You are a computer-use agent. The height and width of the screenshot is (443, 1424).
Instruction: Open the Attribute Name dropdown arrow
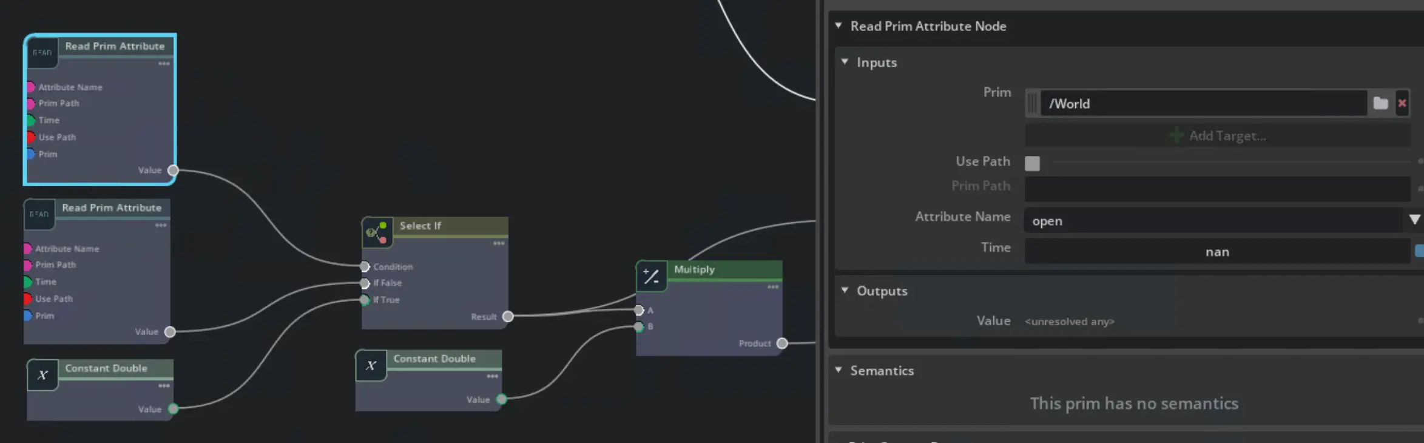(x=1414, y=220)
